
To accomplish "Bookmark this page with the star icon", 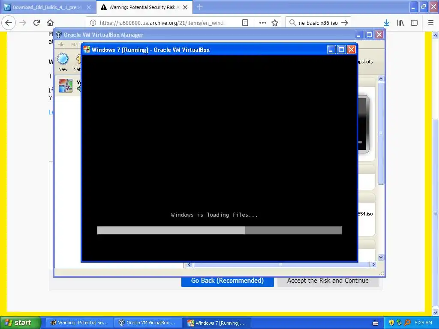I will click(275, 23).
